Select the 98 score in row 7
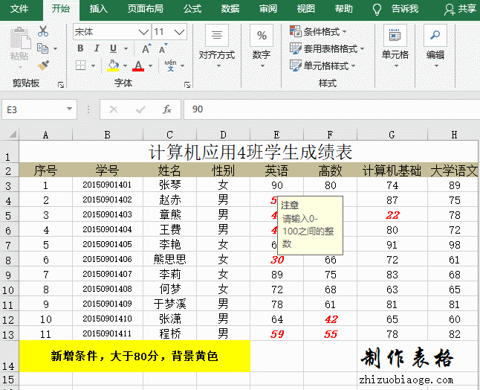This screenshot has width=480, height=390. tap(454, 245)
